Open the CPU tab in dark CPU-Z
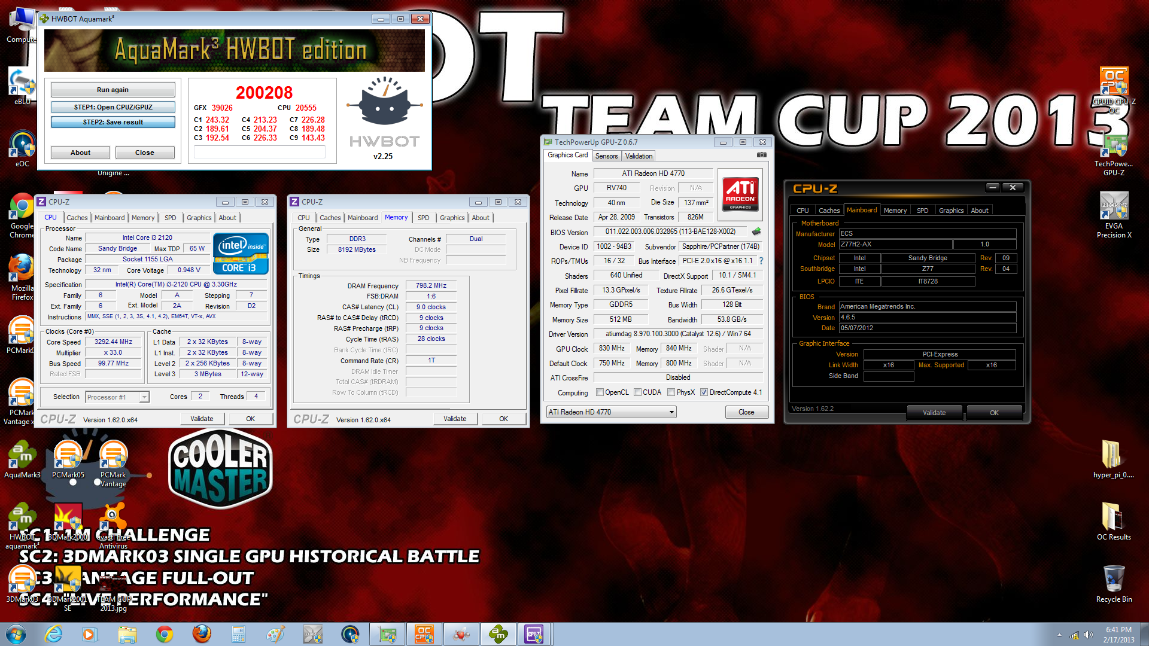Screen dimensions: 1149x646 tap(803, 211)
